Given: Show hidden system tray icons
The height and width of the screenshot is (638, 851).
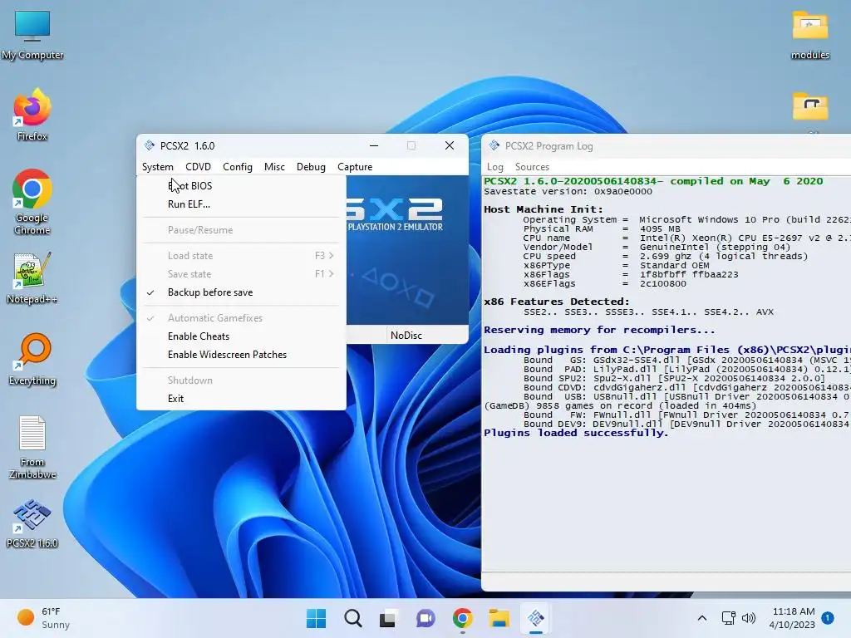Looking at the screenshot, I should coord(701,618).
